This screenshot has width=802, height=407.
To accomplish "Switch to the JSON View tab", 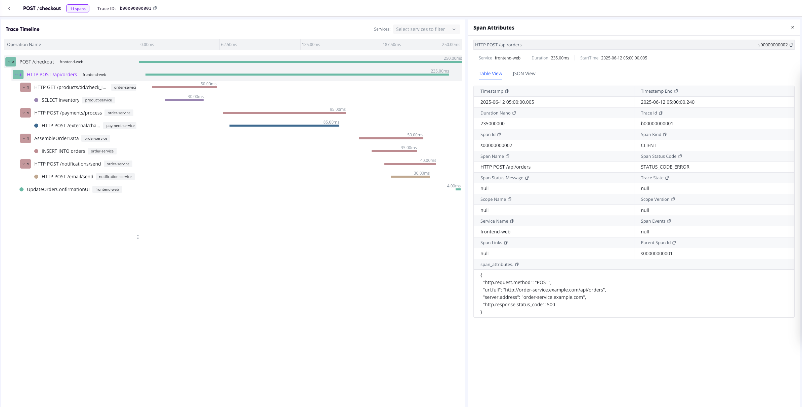I will pos(524,74).
